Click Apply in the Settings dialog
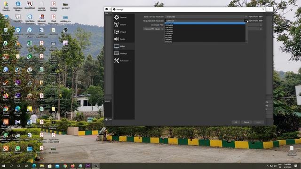The width and height of the screenshot is (301, 169). tap(258, 122)
